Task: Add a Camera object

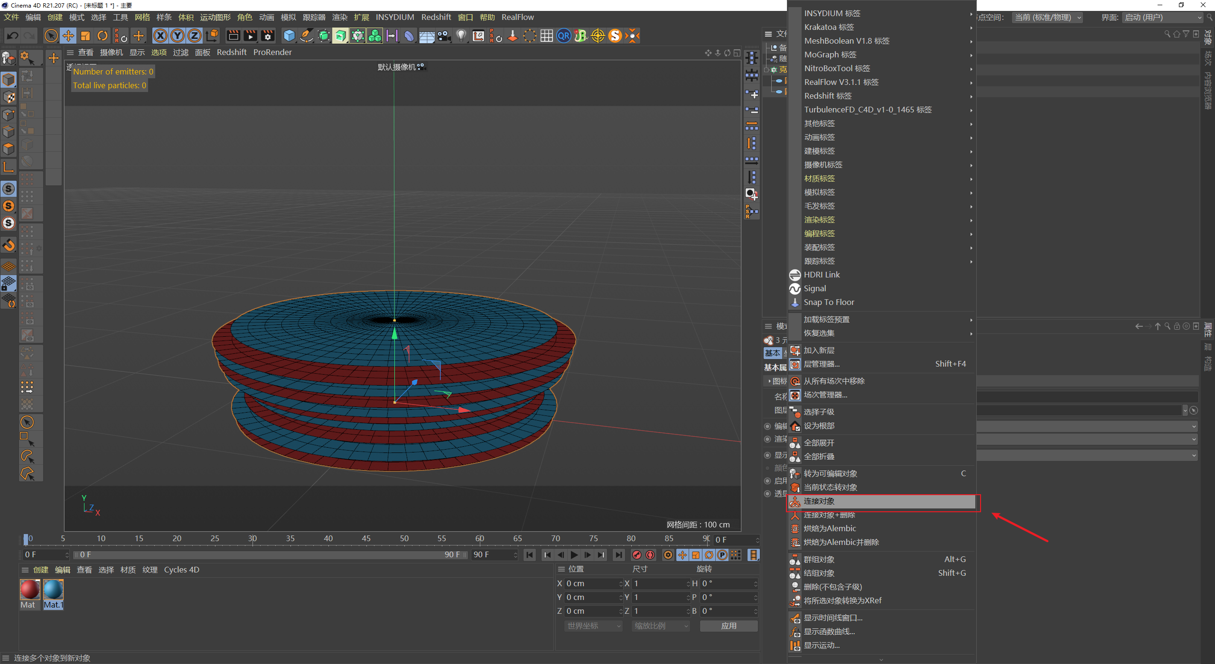Action: point(444,36)
